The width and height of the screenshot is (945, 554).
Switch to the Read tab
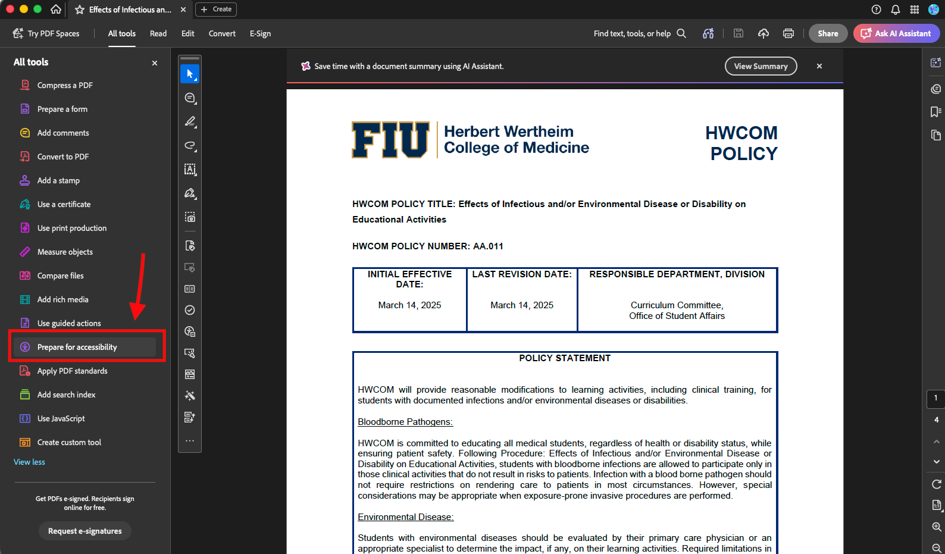tap(158, 33)
